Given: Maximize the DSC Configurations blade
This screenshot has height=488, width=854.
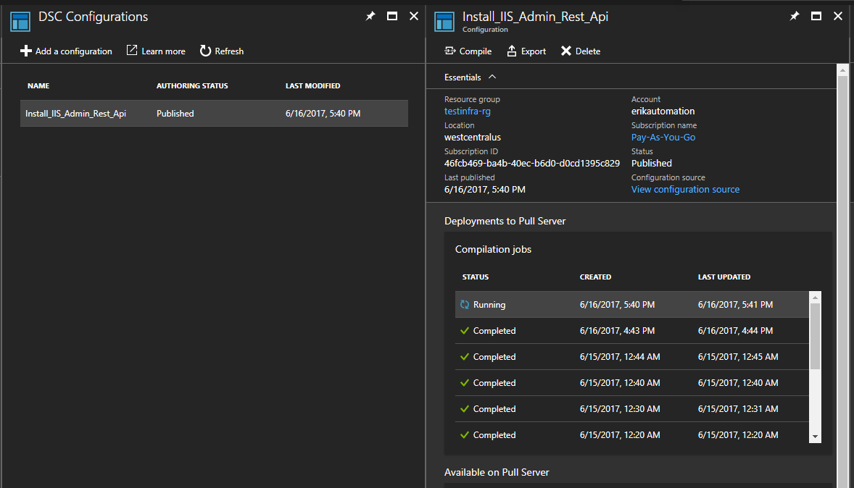Looking at the screenshot, I should [x=392, y=15].
